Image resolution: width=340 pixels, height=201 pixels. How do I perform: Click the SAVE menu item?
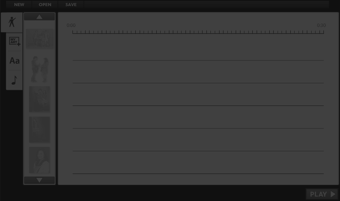[x=71, y=4]
